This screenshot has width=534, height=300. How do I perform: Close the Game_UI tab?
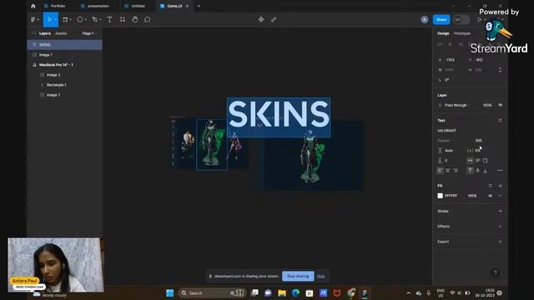(187, 6)
